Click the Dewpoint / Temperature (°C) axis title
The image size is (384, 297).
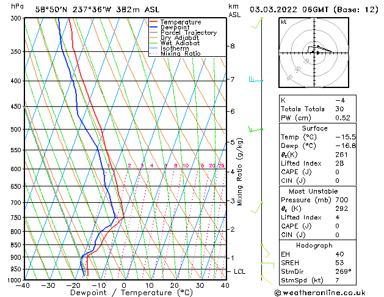[x=131, y=293]
